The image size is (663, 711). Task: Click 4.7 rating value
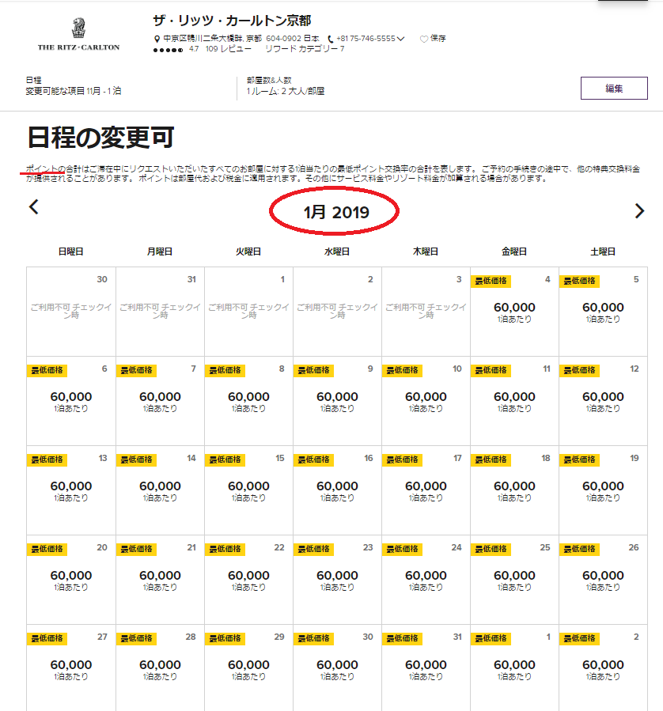click(194, 49)
